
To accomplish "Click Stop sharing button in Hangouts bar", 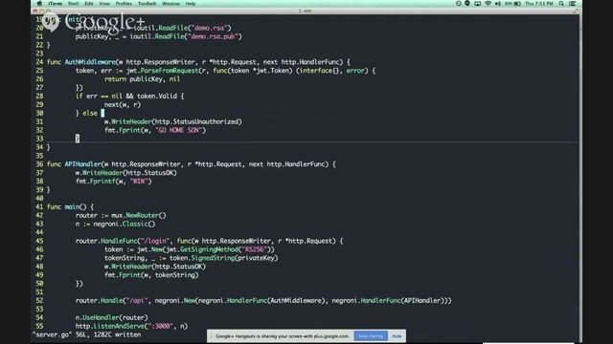I will (371, 335).
